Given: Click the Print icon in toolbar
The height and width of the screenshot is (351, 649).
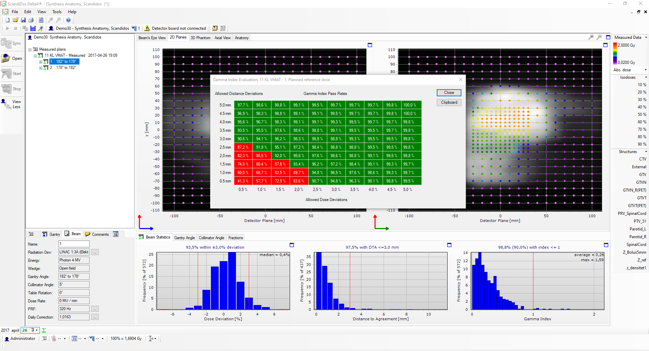Looking at the screenshot, I should click(x=31, y=20).
